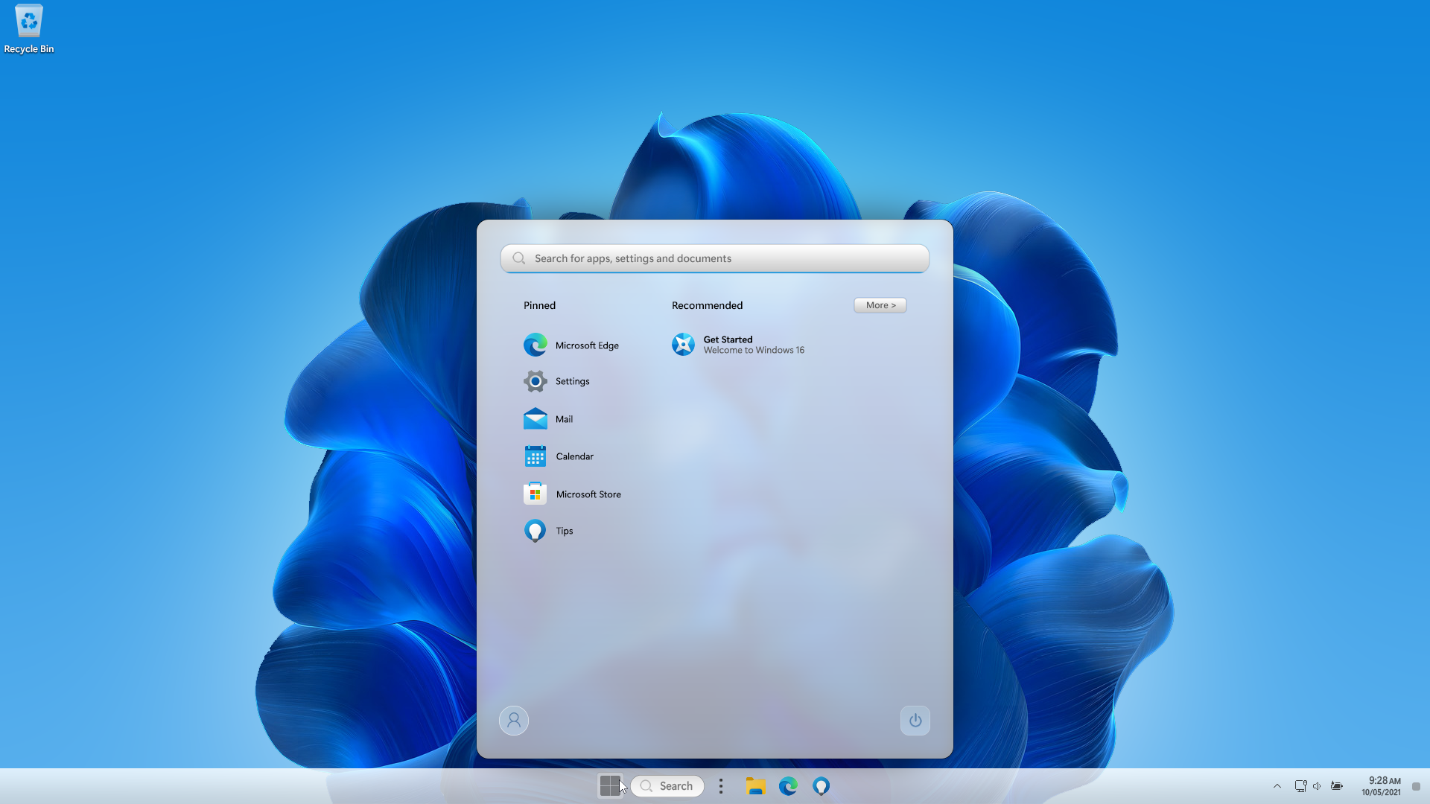
Task: Expand the hidden tray icons chevron
Action: (1277, 786)
